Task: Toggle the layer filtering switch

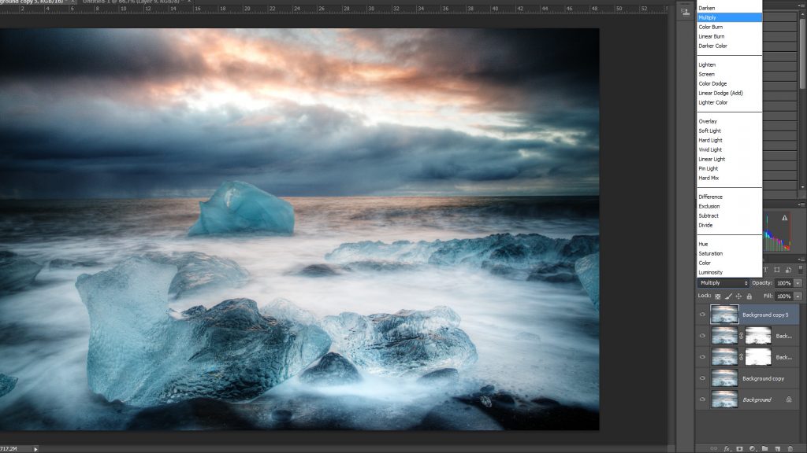Action: pyautogui.click(x=801, y=269)
